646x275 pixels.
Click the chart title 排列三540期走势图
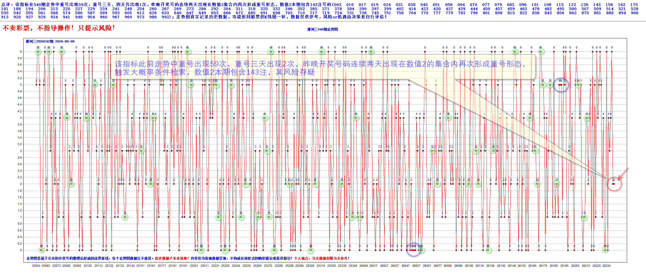click(x=322, y=29)
